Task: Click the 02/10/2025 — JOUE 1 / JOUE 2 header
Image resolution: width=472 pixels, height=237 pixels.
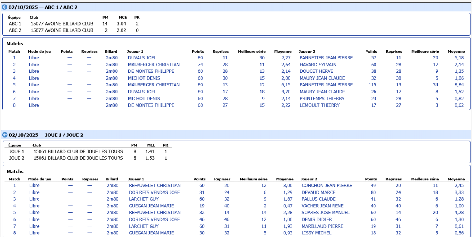Action: click(x=46, y=135)
